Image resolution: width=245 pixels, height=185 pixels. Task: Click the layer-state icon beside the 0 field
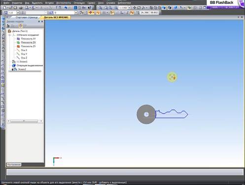[51, 13]
